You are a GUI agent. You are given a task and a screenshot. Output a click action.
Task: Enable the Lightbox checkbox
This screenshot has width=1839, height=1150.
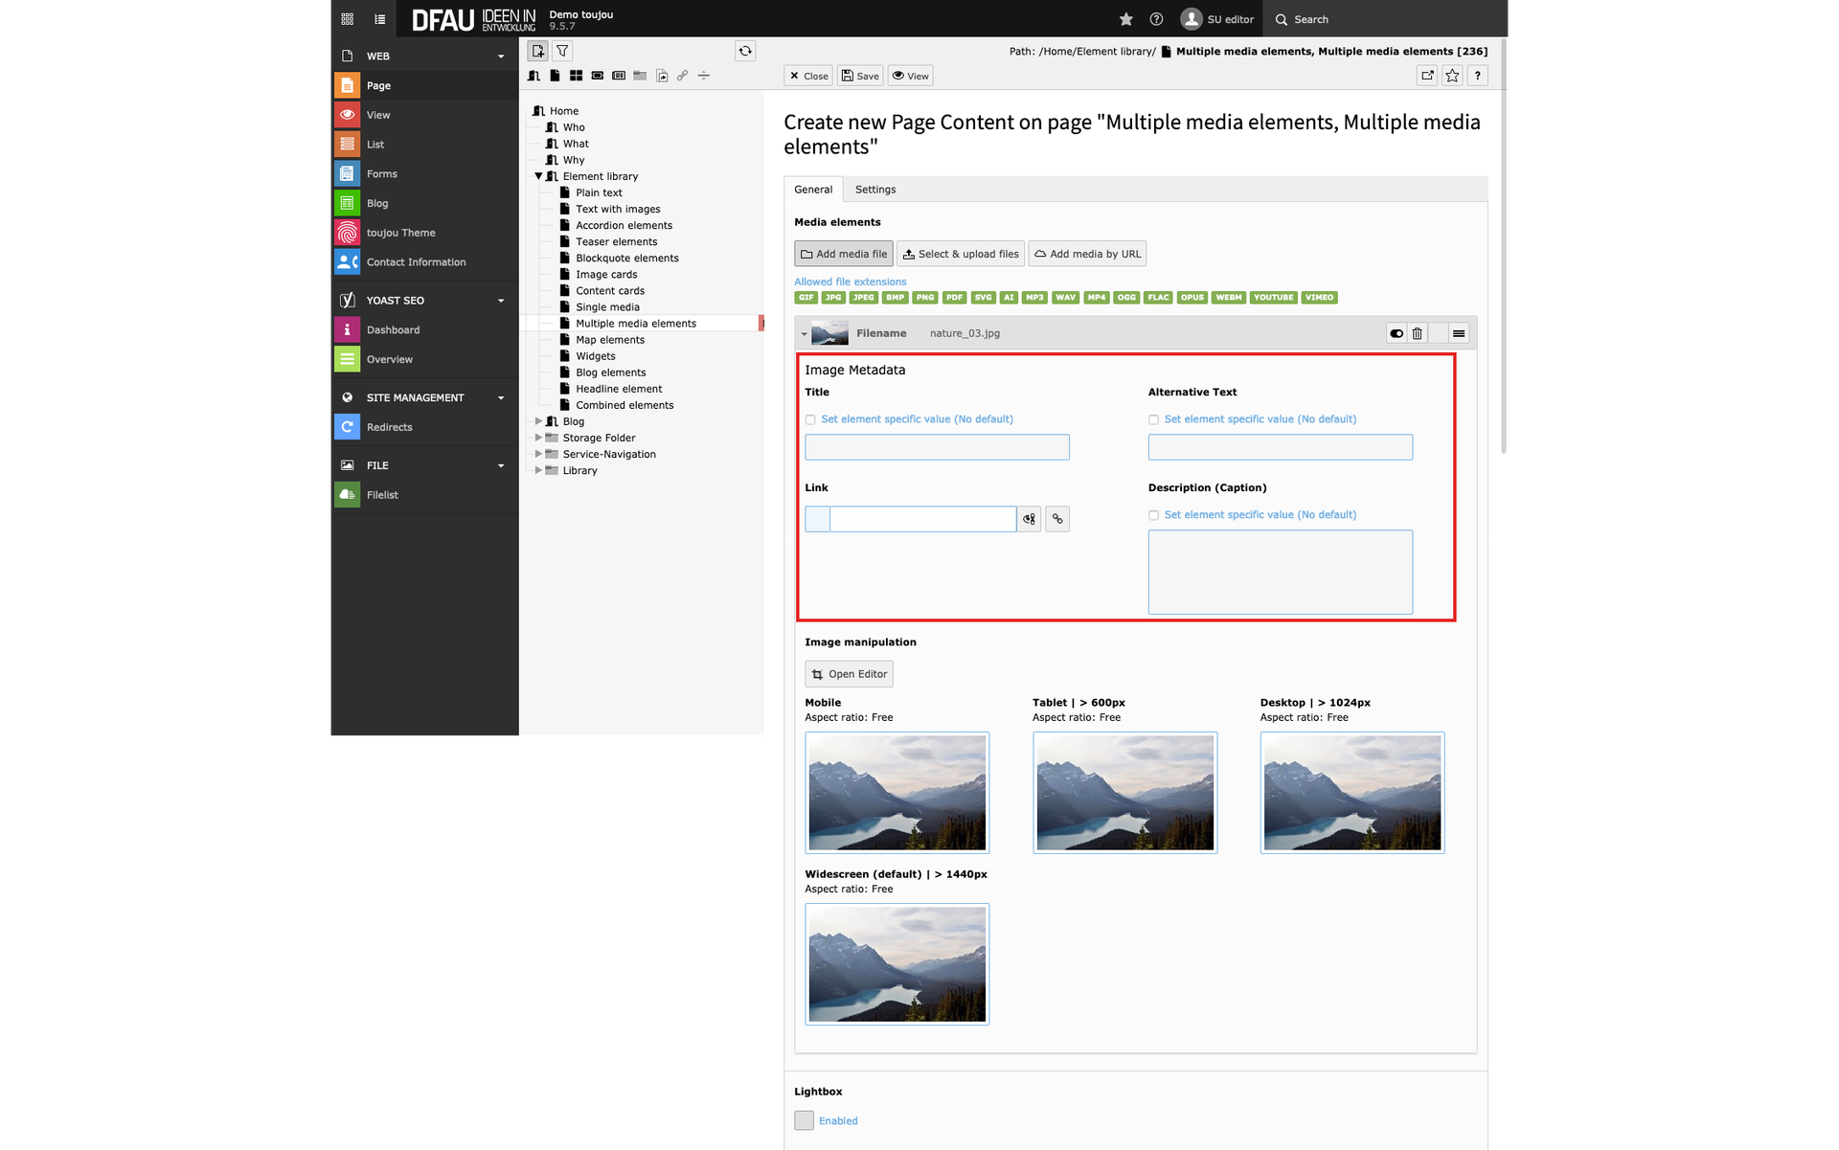click(804, 1120)
